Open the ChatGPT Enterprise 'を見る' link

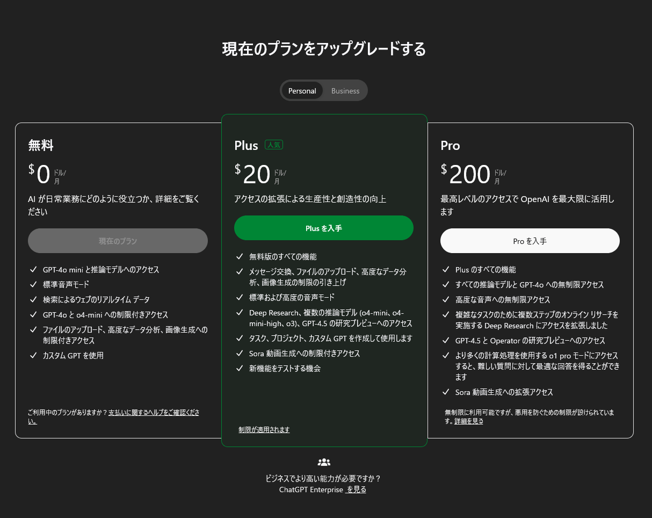(x=356, y=490)
